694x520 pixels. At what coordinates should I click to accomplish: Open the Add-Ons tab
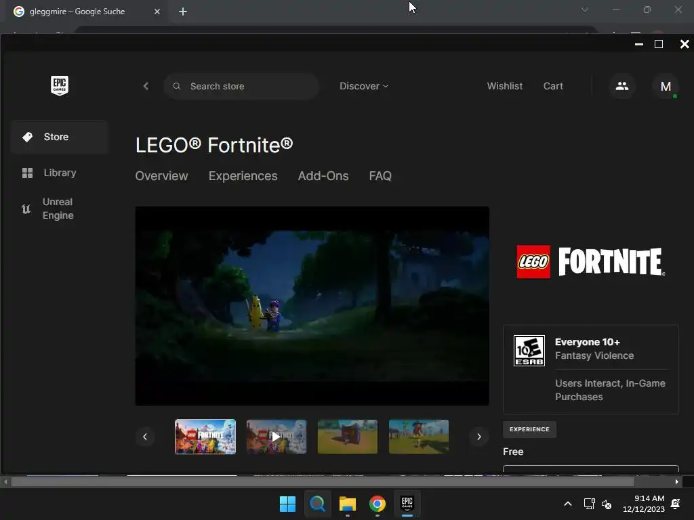[x=323, y=176]
